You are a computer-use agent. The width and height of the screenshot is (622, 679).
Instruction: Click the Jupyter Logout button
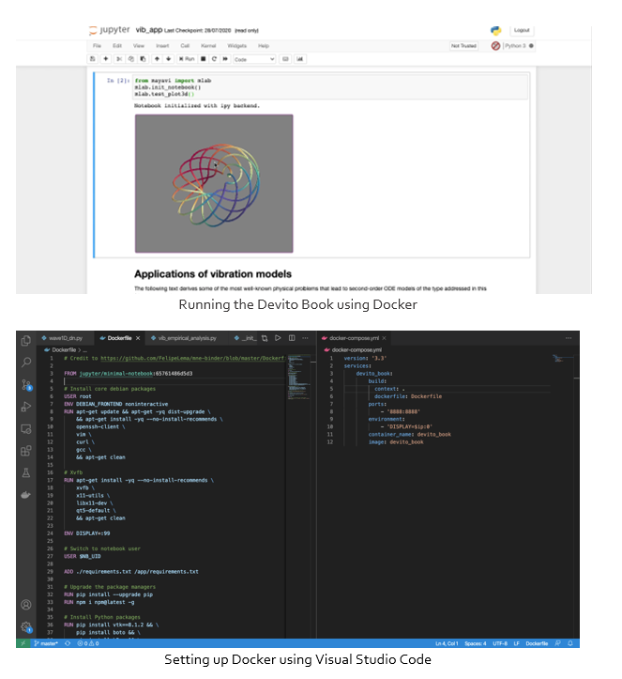pyautogui.click(x=522, y=30)
